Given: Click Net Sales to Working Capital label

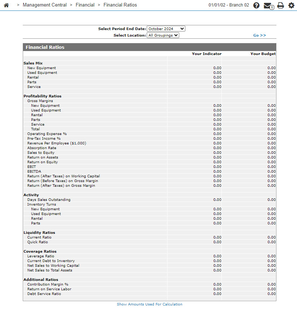Looking at the screenshot, I should pyautogui.click(x=53, y=265).
